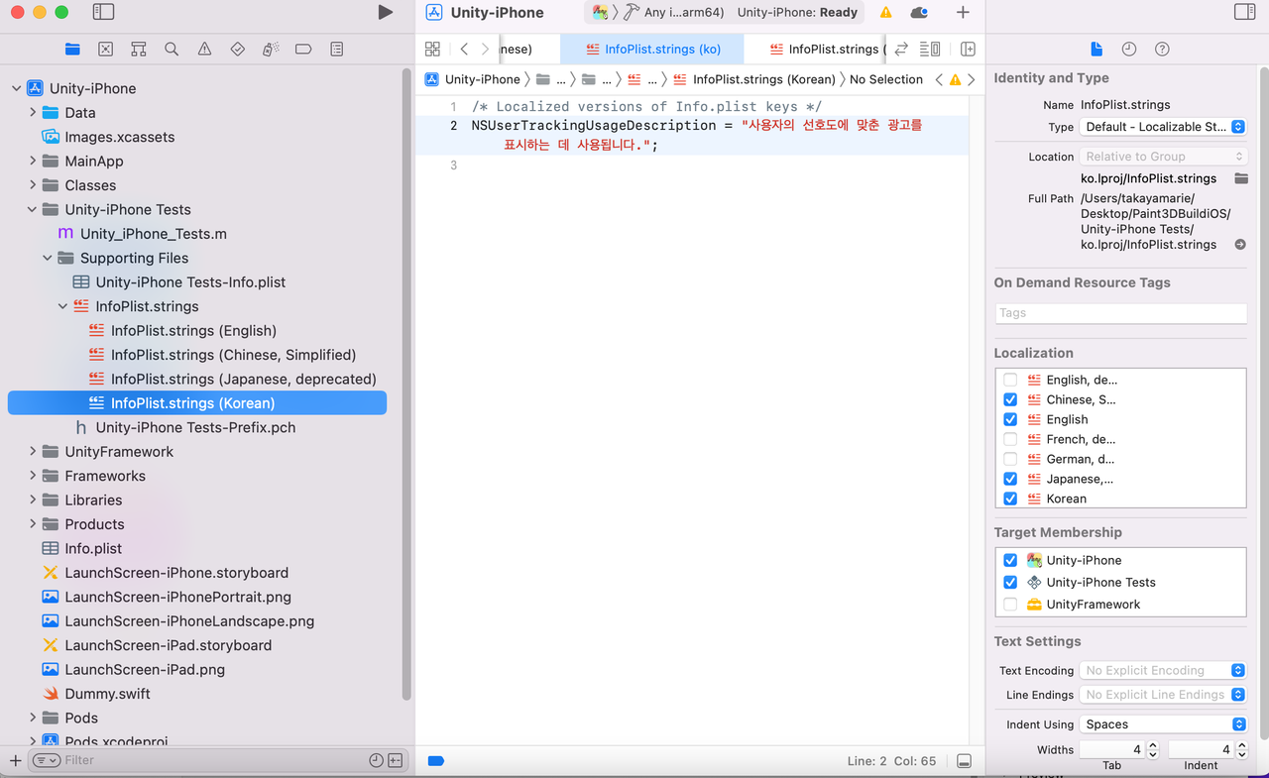Enable the English localization checkbox
The width and height of the screenshot is (1269, 778).
(1010, 419)
